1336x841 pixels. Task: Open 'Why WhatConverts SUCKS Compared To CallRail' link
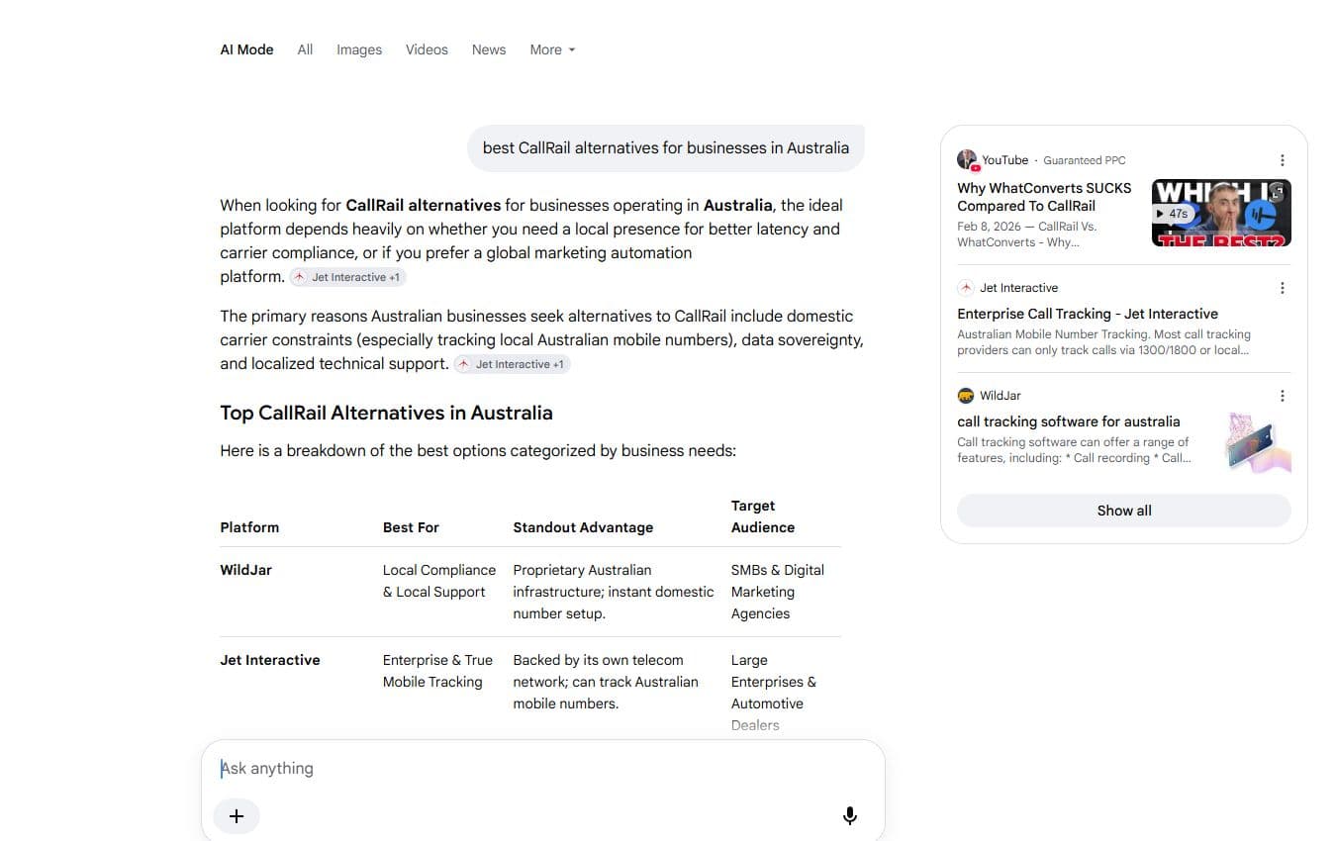[x=1044, y=197]
